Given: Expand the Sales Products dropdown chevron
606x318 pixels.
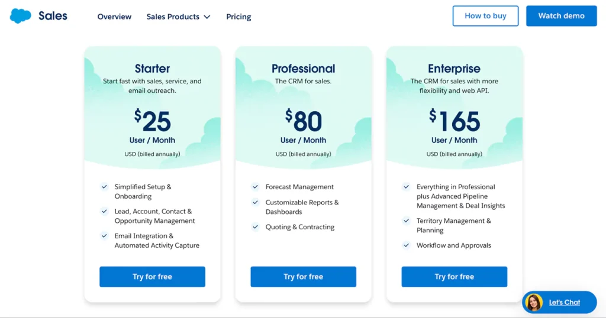Looking at the screenshot, I should [207, 17].
